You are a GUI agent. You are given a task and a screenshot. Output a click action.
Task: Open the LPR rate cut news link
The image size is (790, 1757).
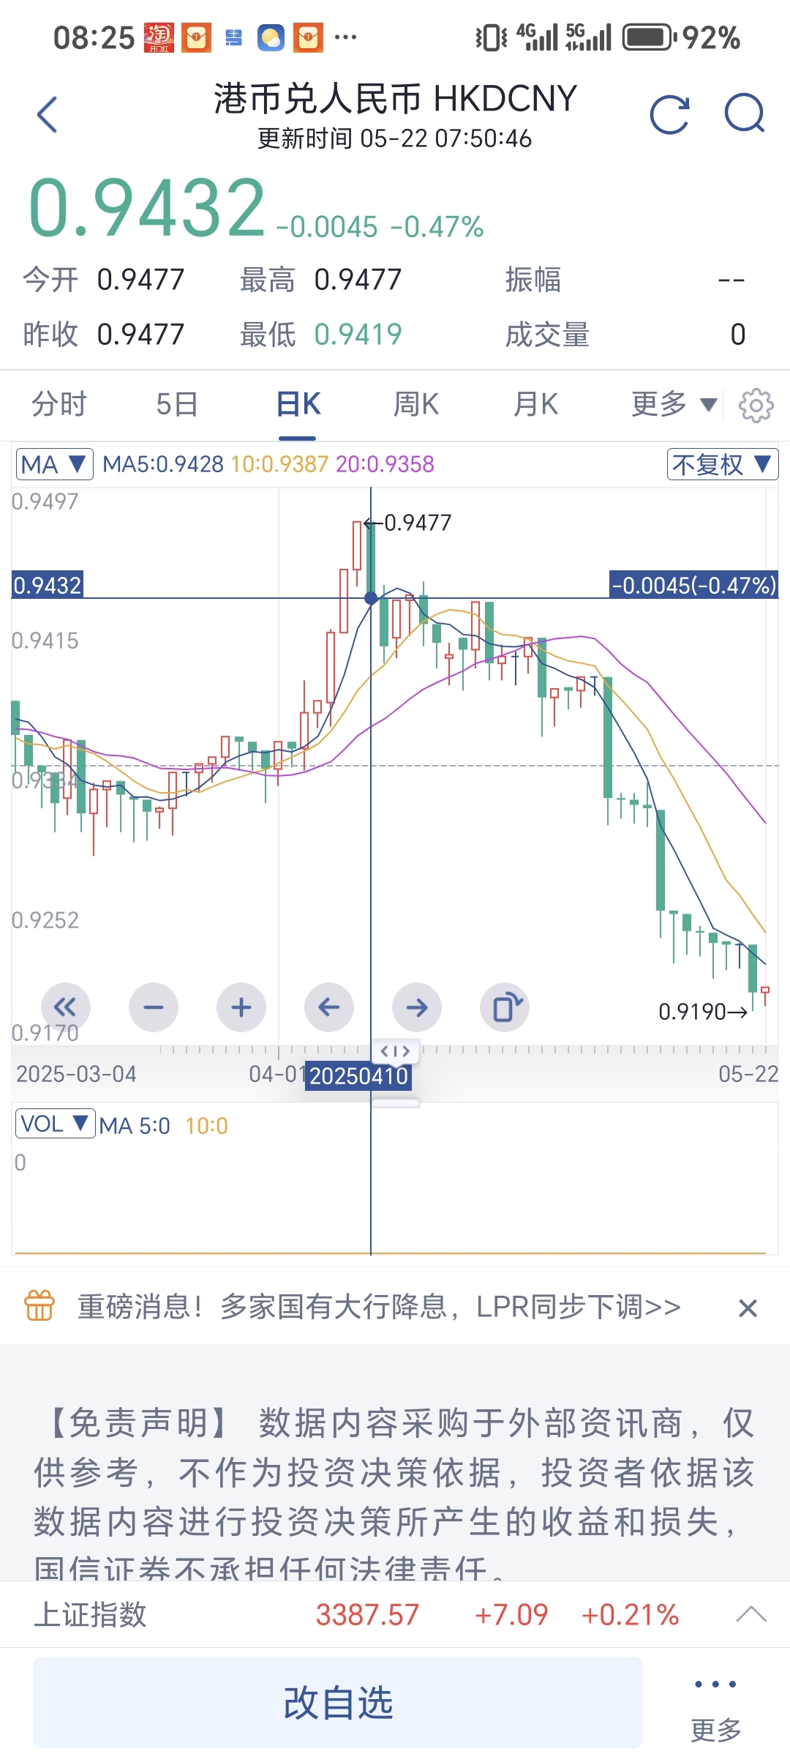[x=379, y=1307]
